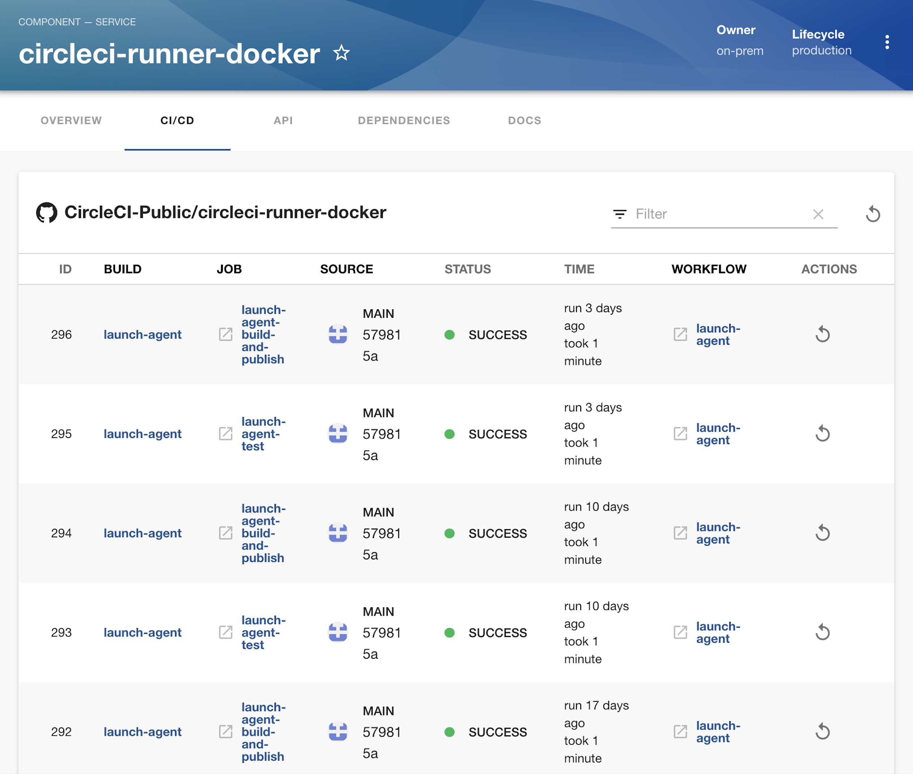
Task: Sort table by the Workflow column header
Action: pyautogui.click(x=708, y=269)
